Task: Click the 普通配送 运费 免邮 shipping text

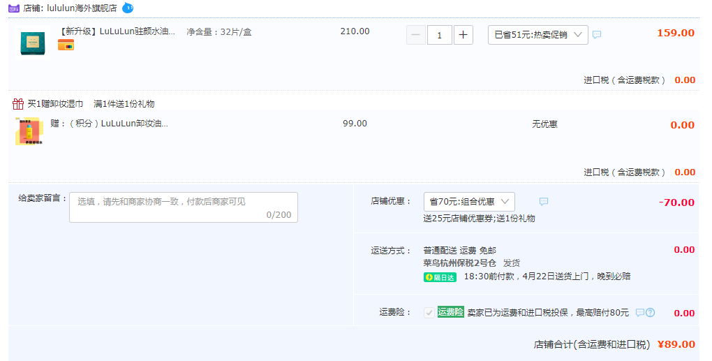Action: [459, 251]
